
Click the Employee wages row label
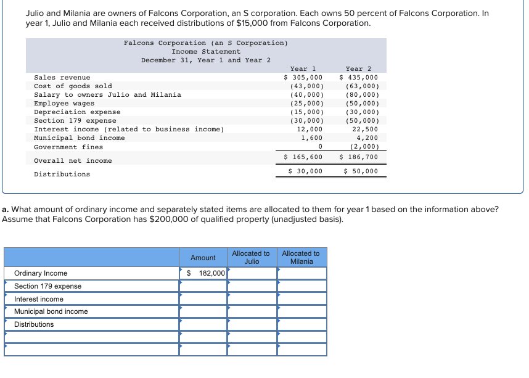coord(64,103)
